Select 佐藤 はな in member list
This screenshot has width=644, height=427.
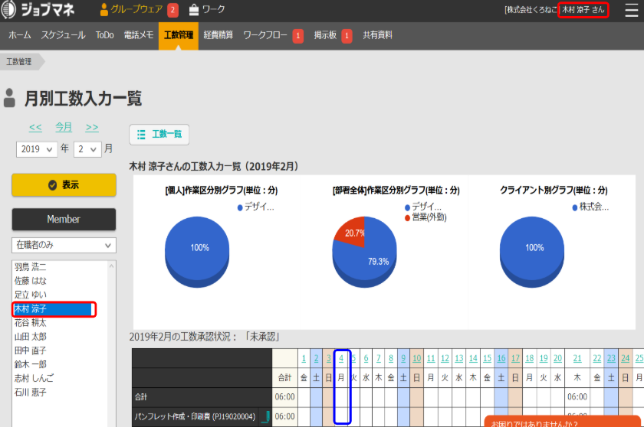click(x=31, y=281)
